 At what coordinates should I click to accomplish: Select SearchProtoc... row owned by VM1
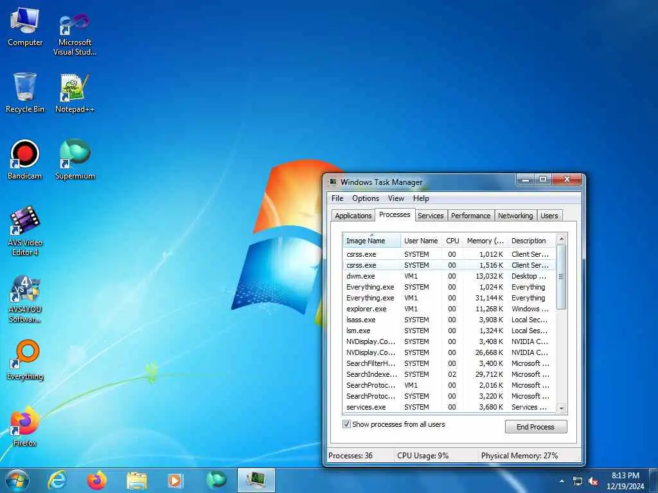tap(449, 385)
